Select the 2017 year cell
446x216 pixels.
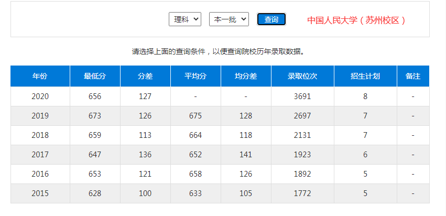[40, 155]
